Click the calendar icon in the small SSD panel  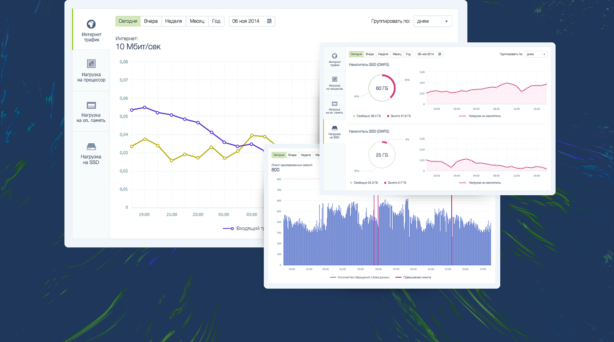(440, 54)
